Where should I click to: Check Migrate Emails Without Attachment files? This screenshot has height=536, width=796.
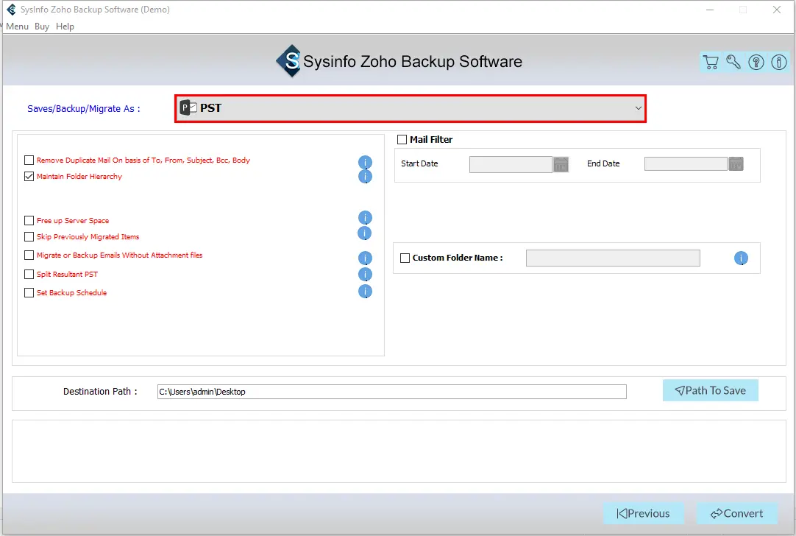(29, 255)
